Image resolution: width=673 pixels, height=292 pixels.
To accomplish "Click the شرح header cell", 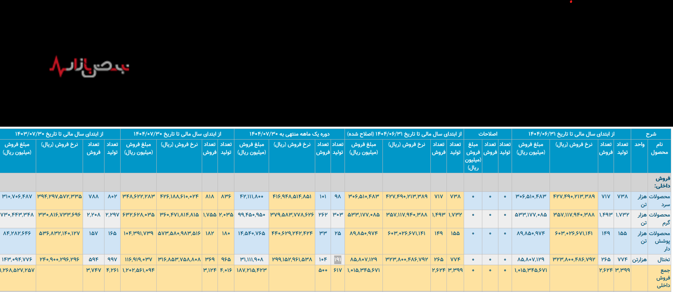I will tap(651, 134).
